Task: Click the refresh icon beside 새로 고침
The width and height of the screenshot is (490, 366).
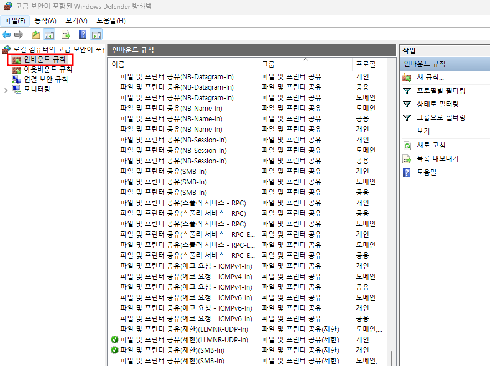Action: tap(407, 146)
